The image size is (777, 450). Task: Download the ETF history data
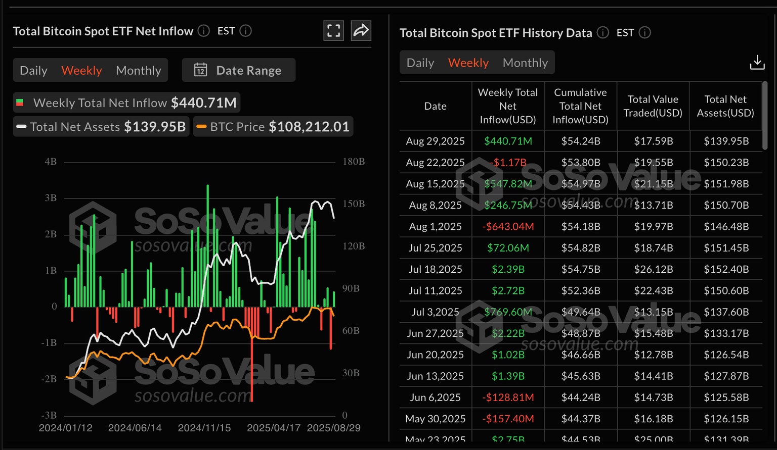point(757,63)
